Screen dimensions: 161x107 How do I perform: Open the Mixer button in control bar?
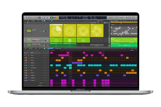click(37, 18)
